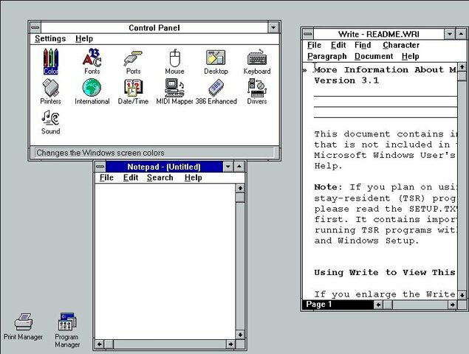Image resolution: width=469 pixels, height=354 pixels.
Task: Click Notepad's horizontal scrollbar thumb
Action: [x=109, y=344]
